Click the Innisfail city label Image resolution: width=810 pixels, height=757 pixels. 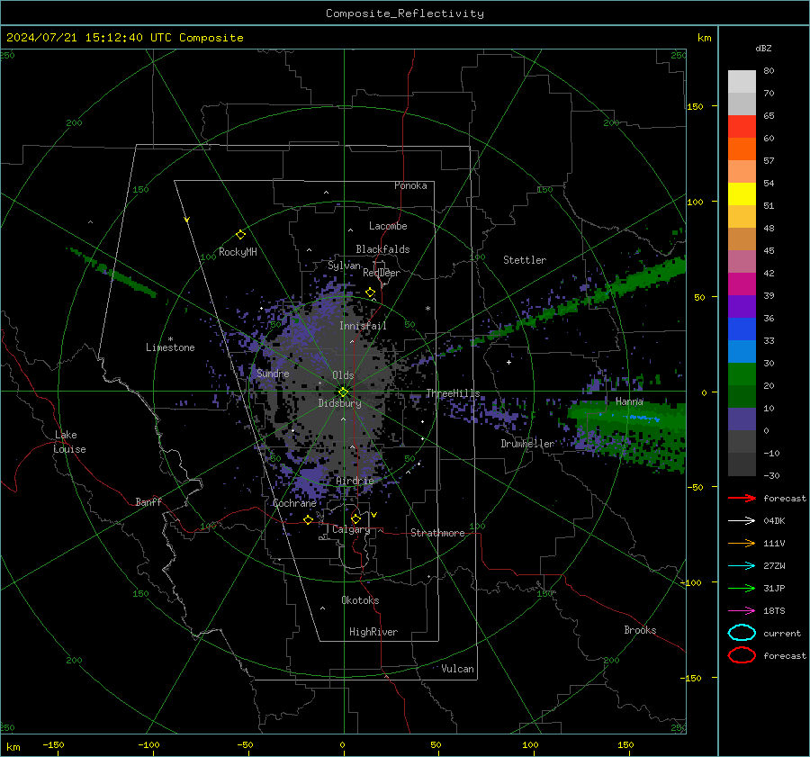coord(363,326)
